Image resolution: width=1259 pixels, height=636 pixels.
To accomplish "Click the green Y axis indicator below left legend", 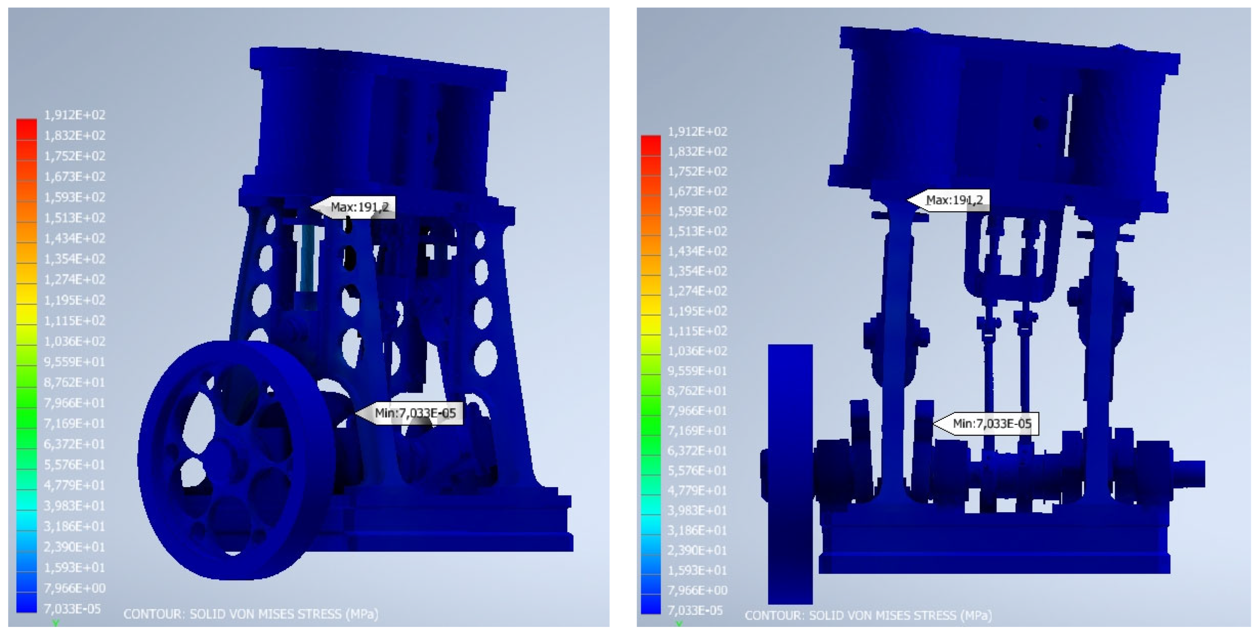I will pyautogui.click(x=56, y=623).
